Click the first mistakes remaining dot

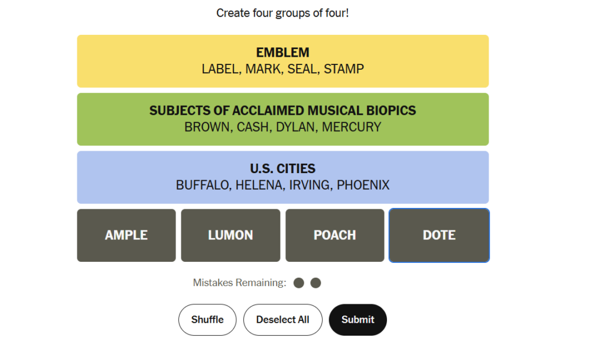pyautogui.click(x=298, y=282)
